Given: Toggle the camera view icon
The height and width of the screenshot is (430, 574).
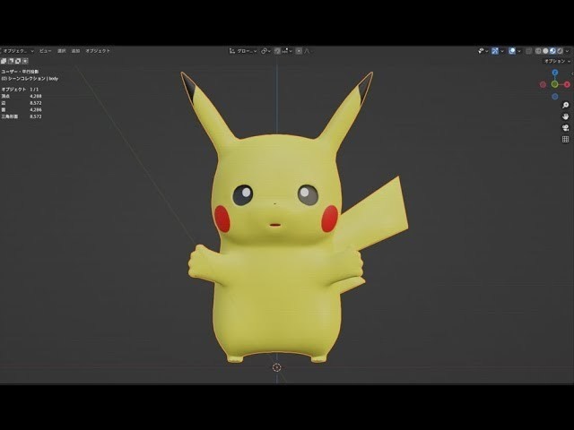Looking at the screenshot, I should tap(566, 128).
